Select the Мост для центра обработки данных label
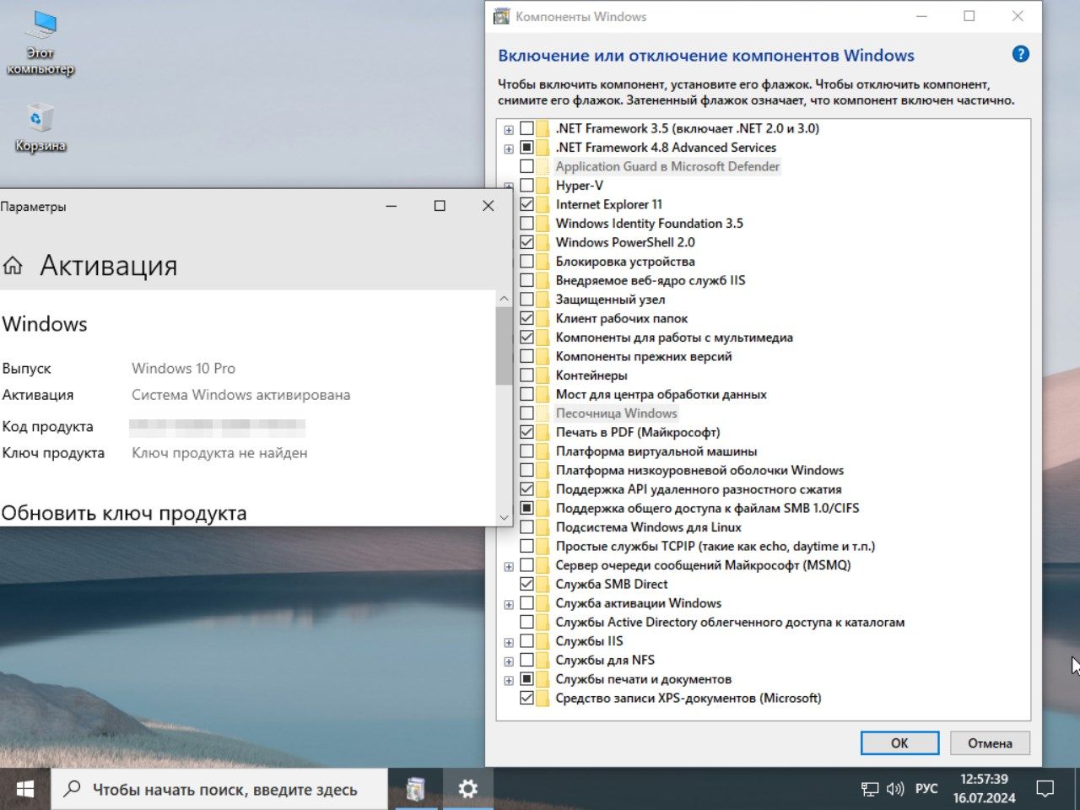1080x810 pixels. coord(661,394)
